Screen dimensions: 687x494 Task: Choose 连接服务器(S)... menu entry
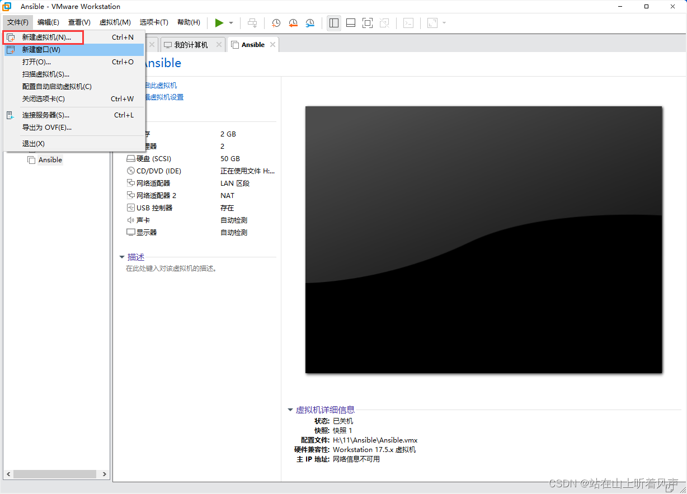tap(74, 115)
